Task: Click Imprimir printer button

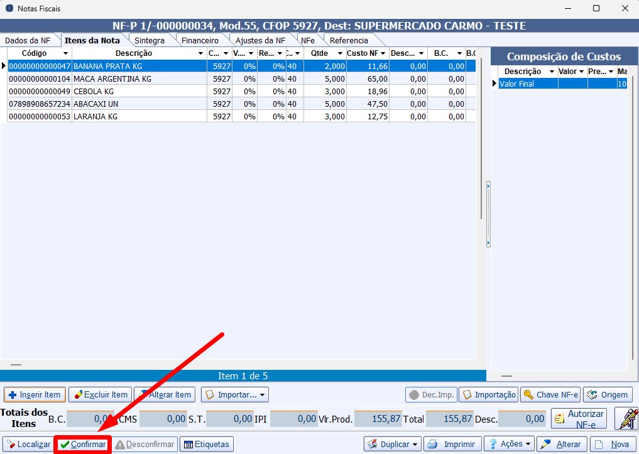Action: (x=452, y=444)
